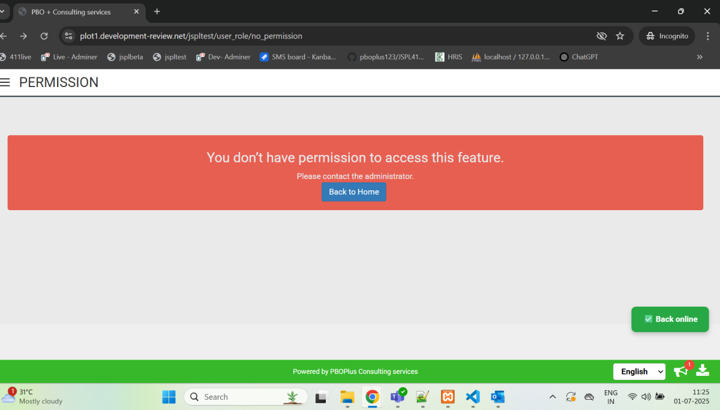
Task: Show hidden system tray icons
Action: (x=552, y=397)
